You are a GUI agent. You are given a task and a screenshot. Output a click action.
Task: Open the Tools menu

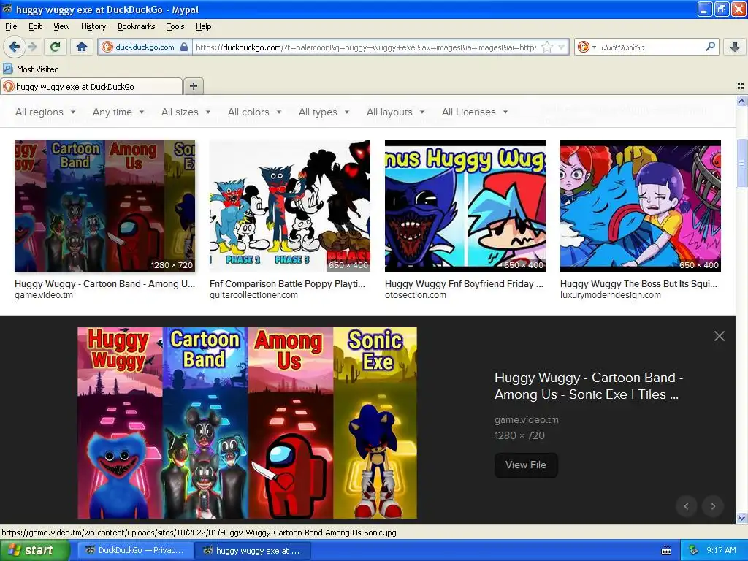point(175,26)
